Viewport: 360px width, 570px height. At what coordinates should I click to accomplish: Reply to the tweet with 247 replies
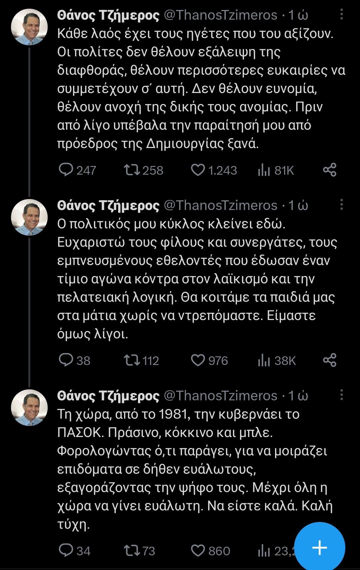pos(66,170)
